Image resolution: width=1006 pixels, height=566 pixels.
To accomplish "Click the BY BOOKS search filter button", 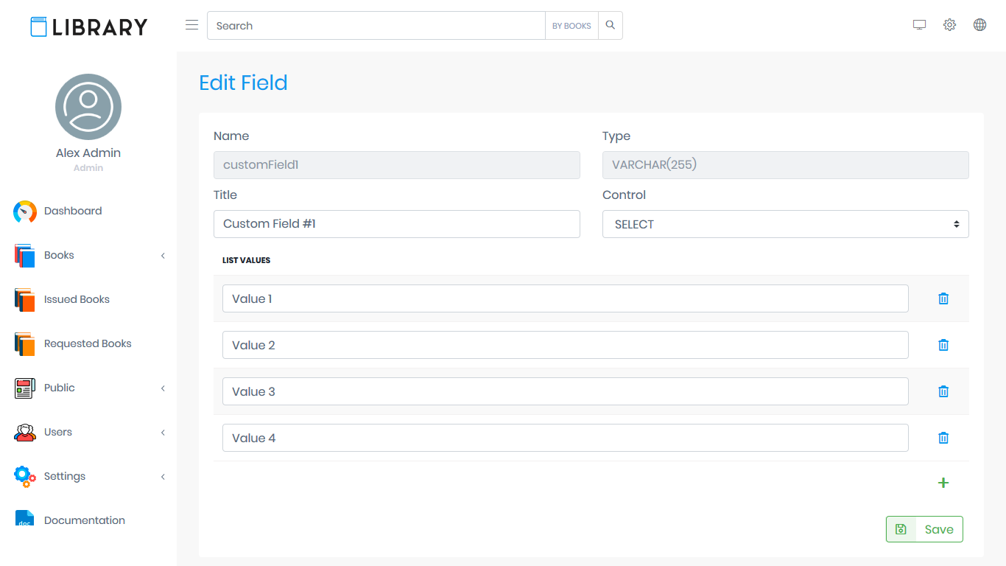I will tap(571, 26).
